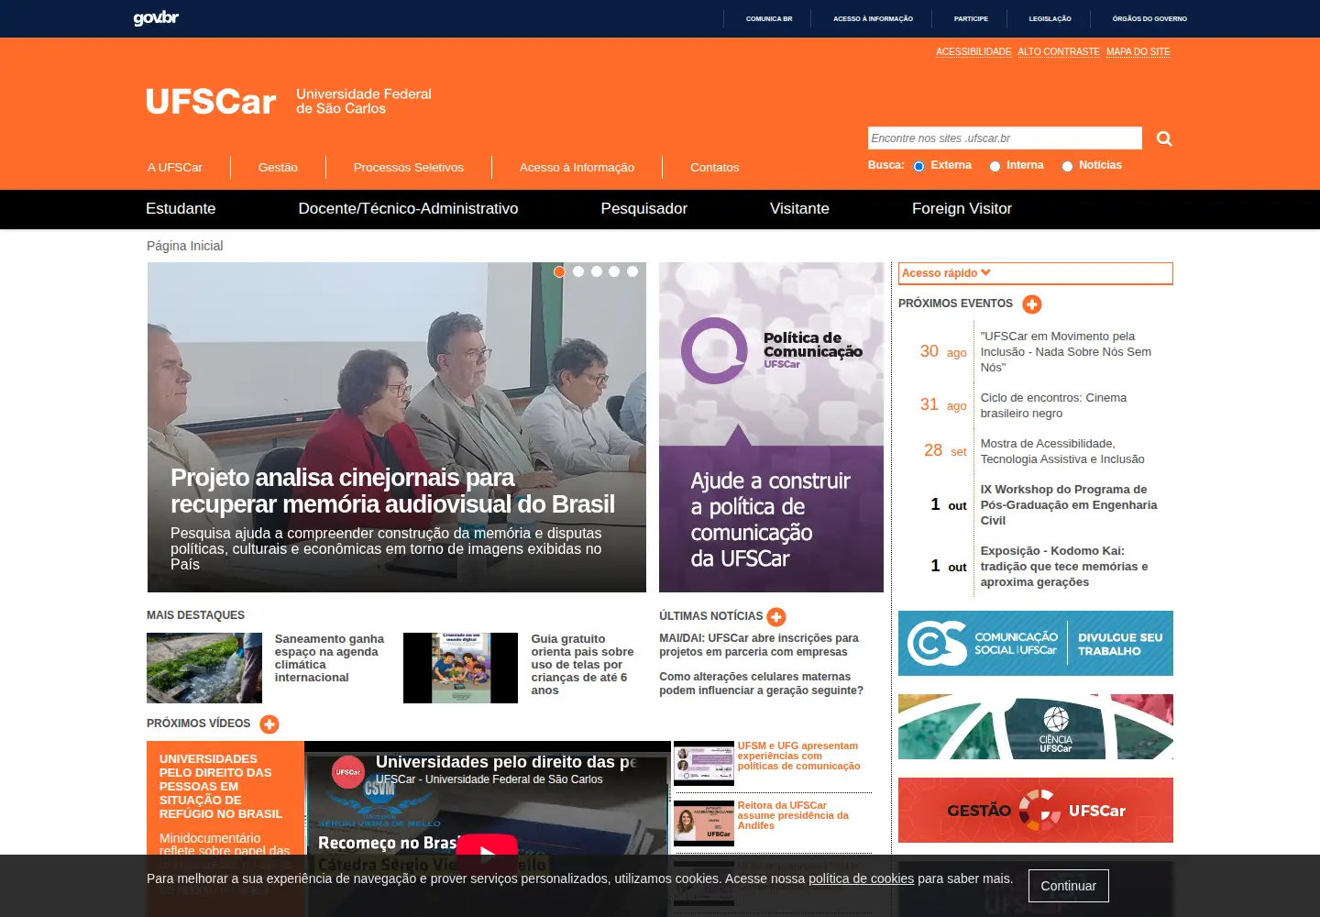Select the Interna search option
The height and width of the screenshot is (917, 1320).
coord(995,166)
